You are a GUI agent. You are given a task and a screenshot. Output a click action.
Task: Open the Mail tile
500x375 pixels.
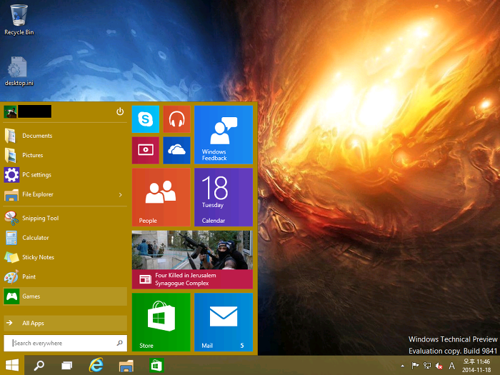coord(224,322)
